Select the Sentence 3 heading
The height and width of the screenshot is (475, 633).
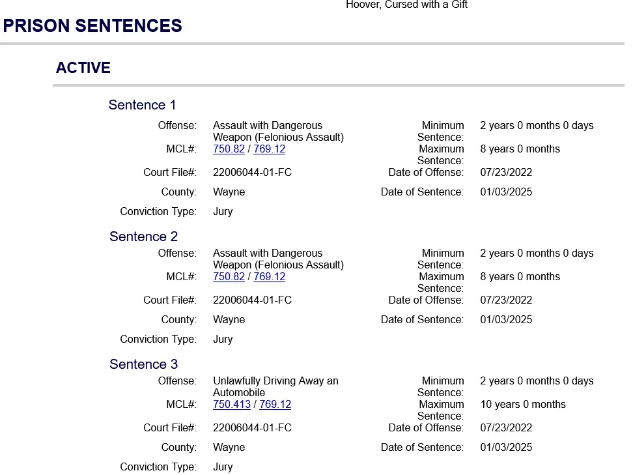pyautogui.click(x=143, y=364)
